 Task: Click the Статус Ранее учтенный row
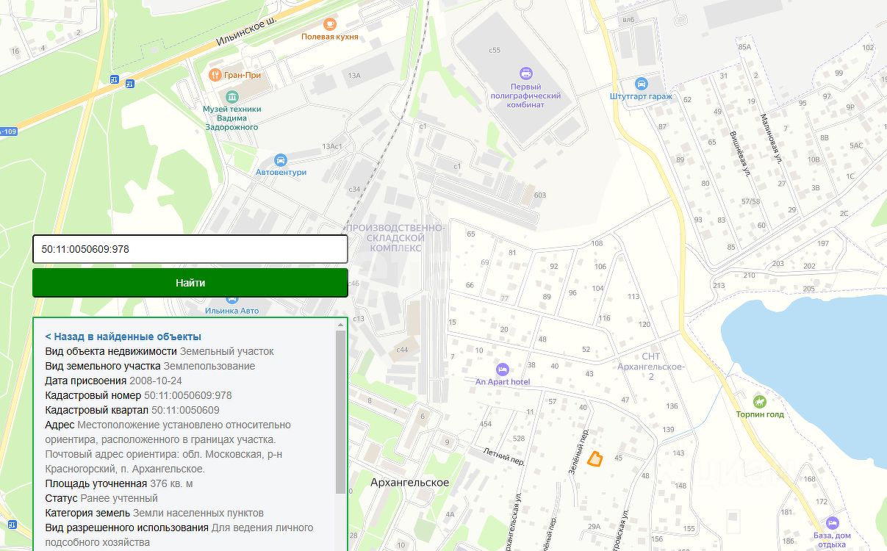pos(101,498)
